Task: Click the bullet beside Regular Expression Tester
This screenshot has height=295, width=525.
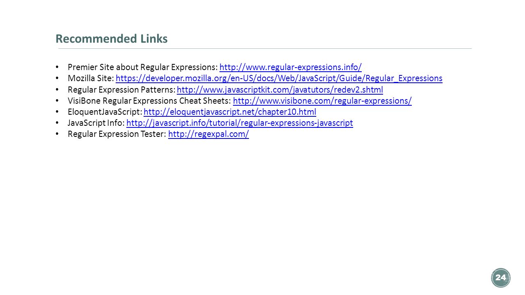Action: pos(57,134)
